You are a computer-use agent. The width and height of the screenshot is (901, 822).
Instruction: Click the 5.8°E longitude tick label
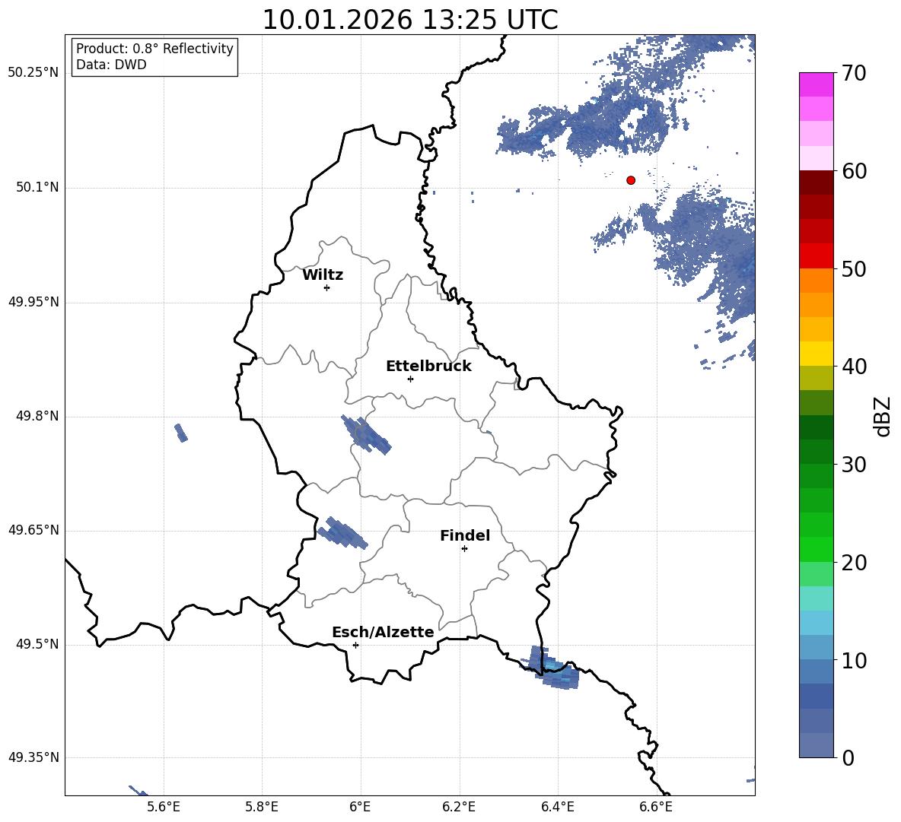[262, 807]
